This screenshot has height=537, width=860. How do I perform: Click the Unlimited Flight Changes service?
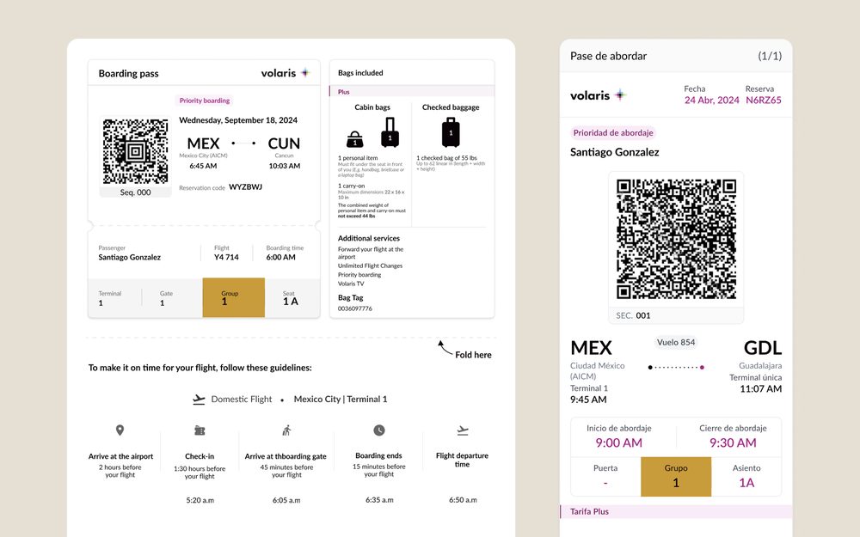tap(370, 265)
